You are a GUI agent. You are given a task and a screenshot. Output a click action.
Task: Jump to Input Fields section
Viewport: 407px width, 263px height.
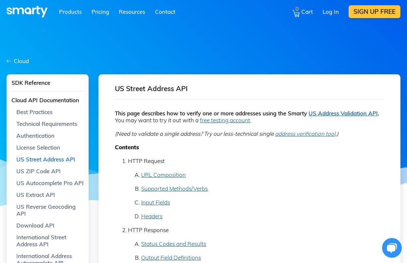156,203
